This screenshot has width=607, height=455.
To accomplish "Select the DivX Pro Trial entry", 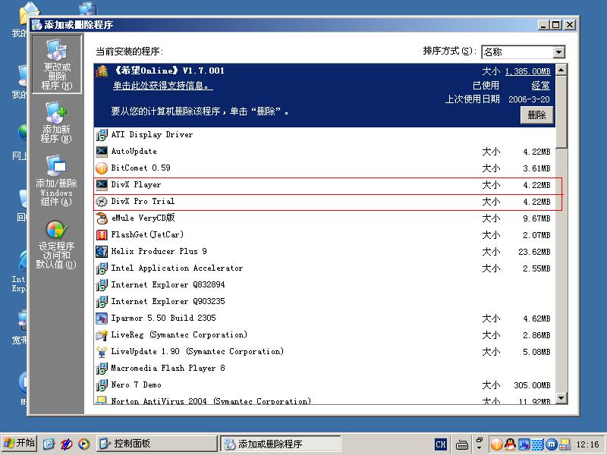I will [325, 202].
